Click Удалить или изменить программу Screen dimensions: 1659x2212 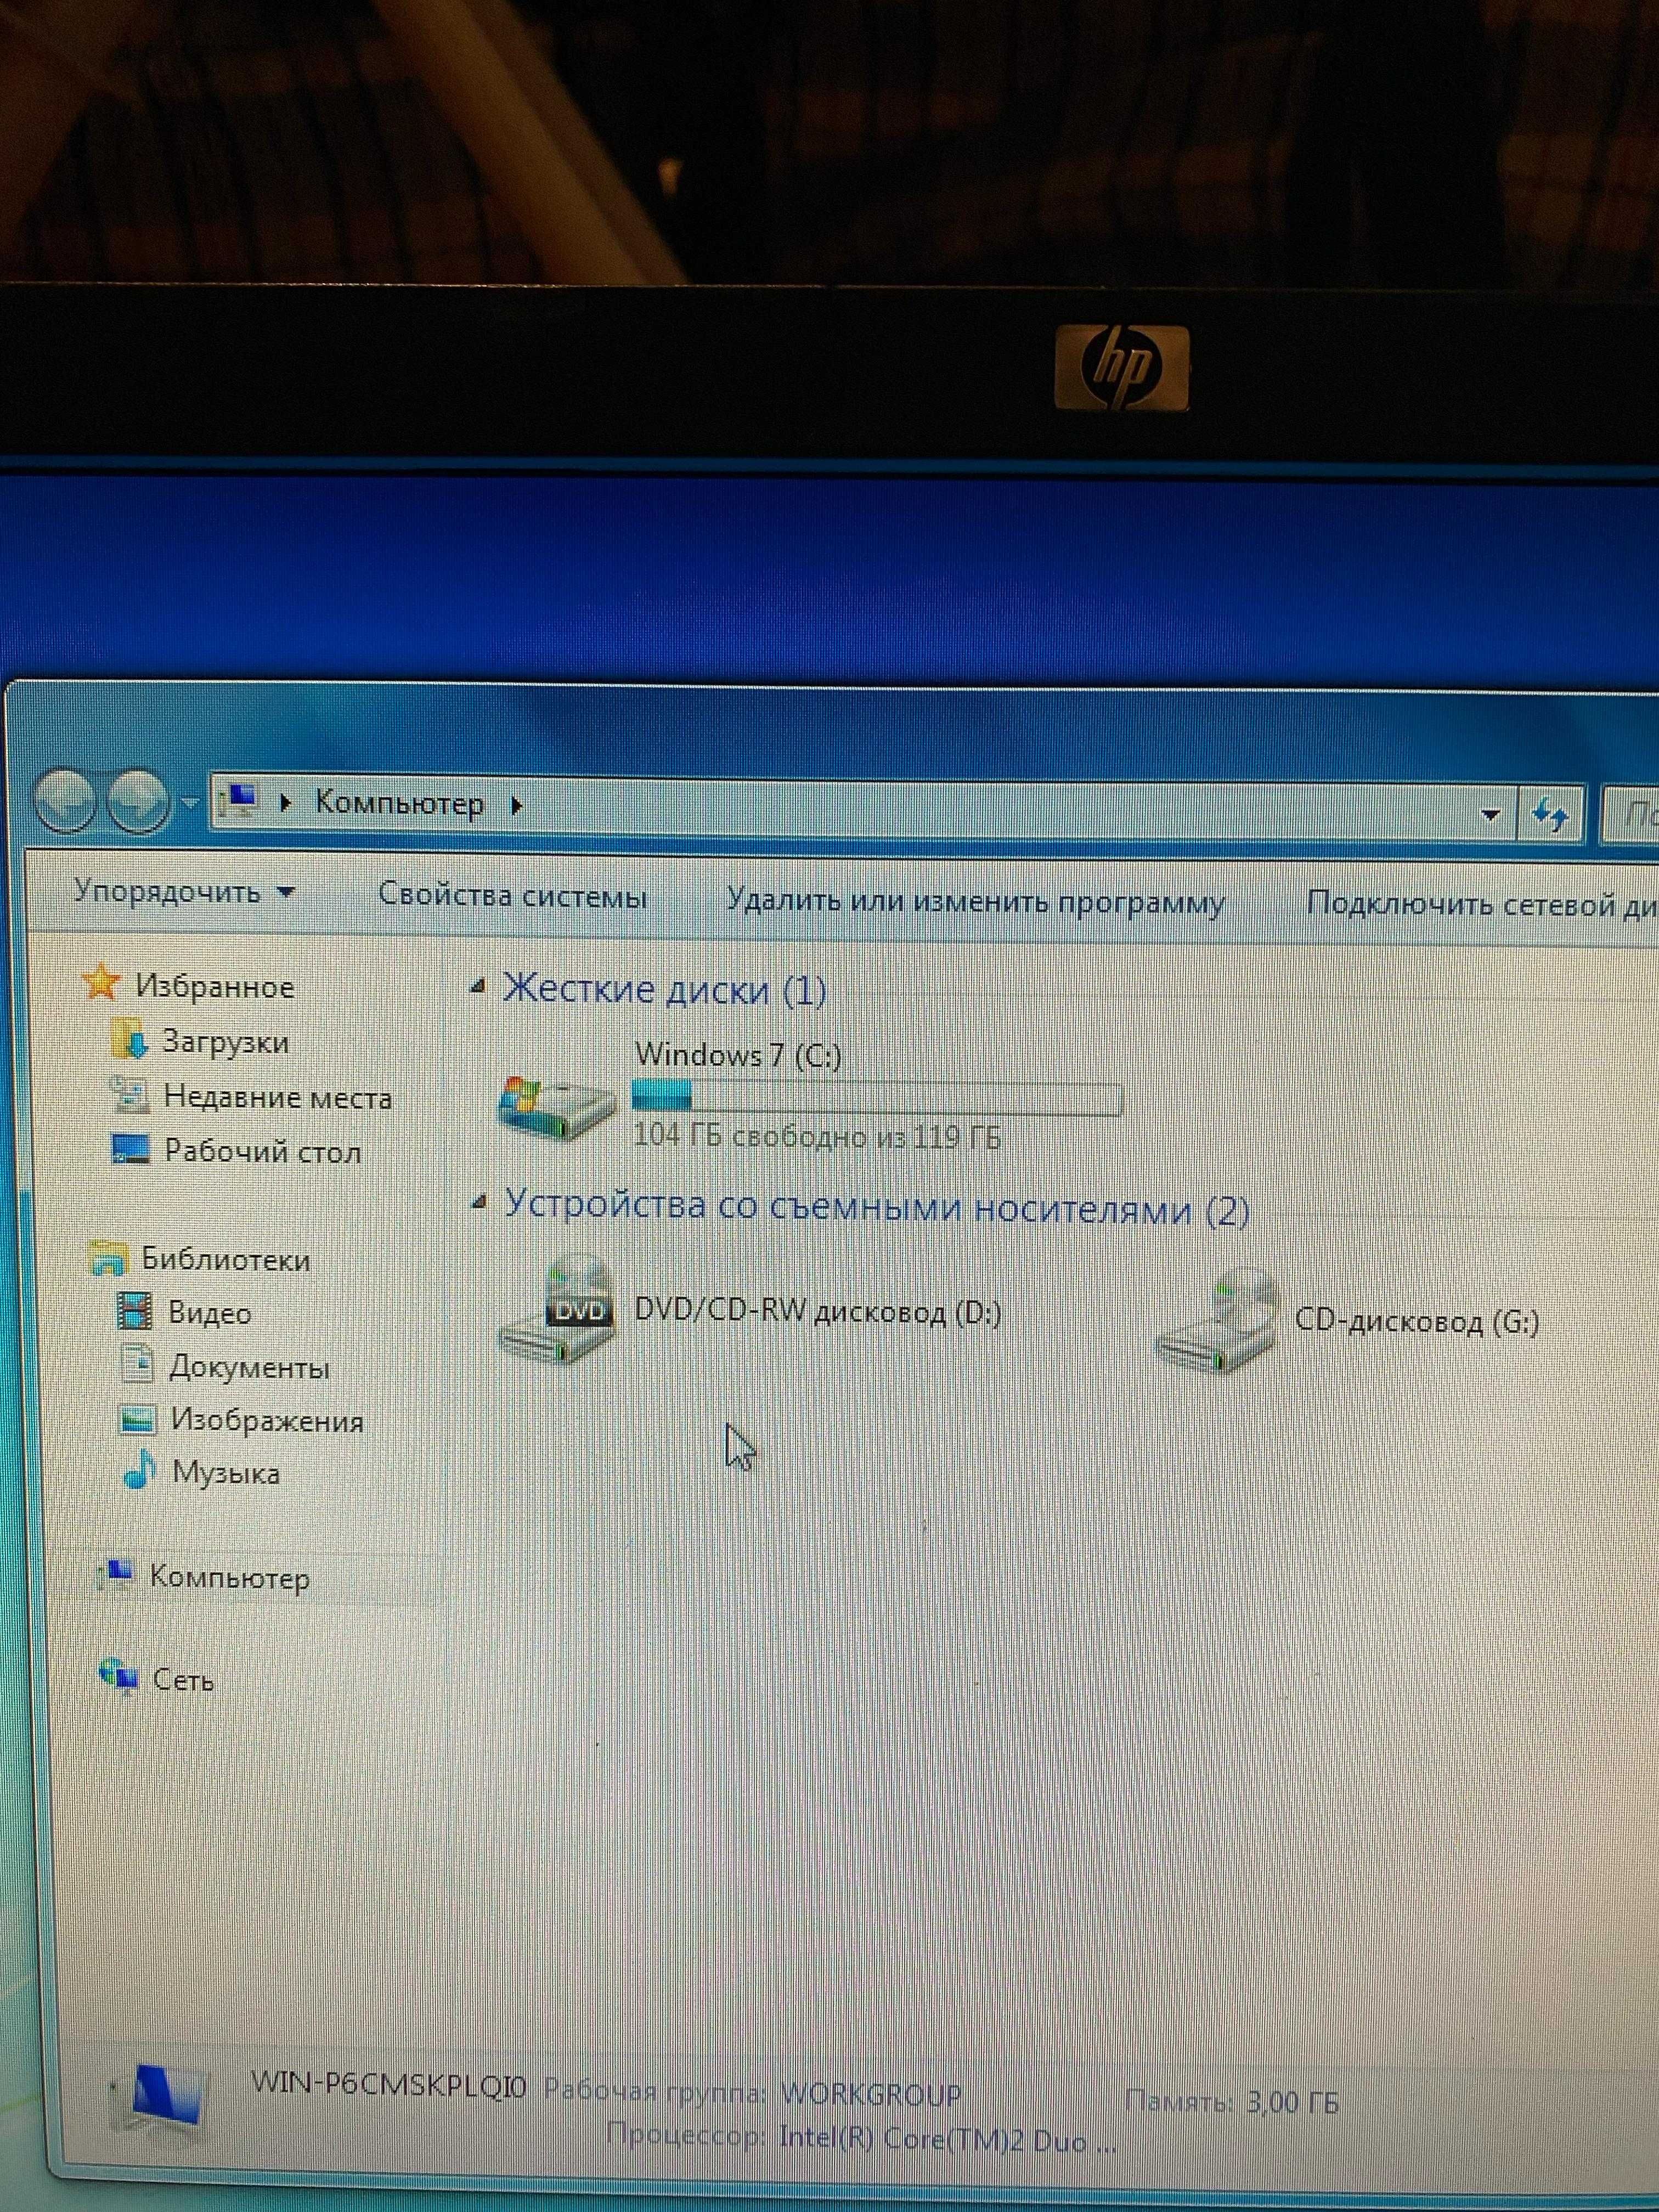[x=975, y=902]
